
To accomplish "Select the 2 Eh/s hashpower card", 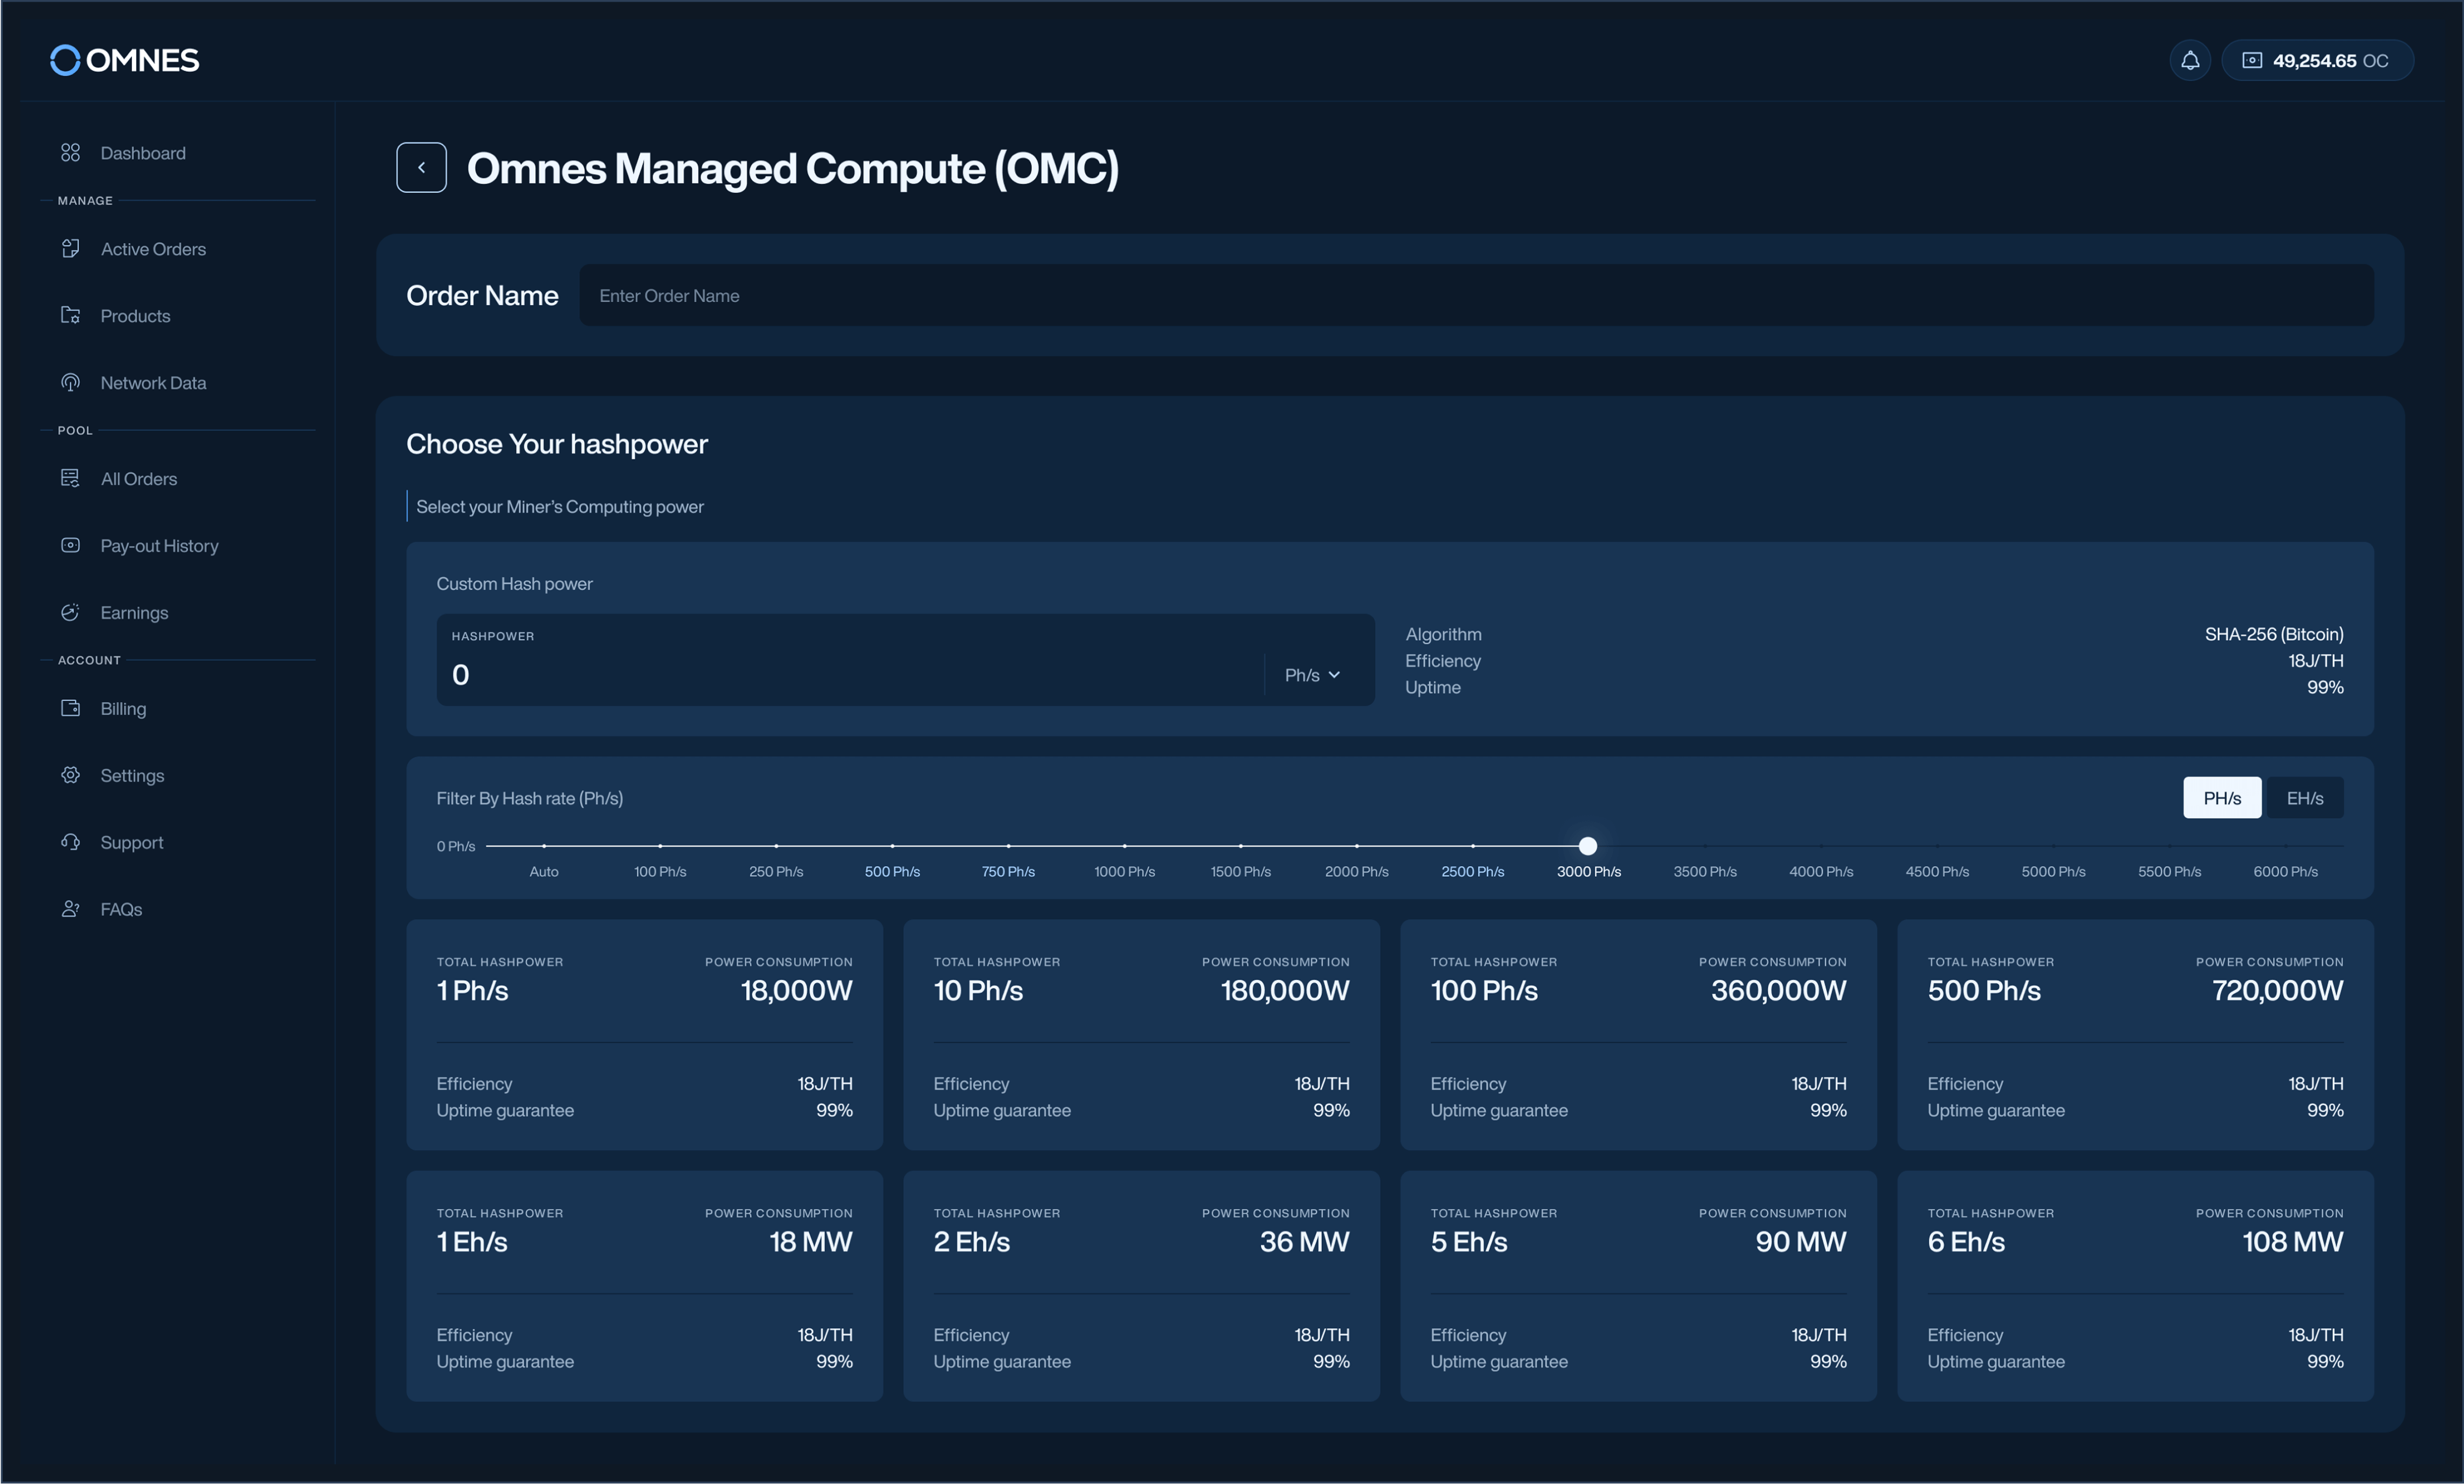I will point(1141,1286).
